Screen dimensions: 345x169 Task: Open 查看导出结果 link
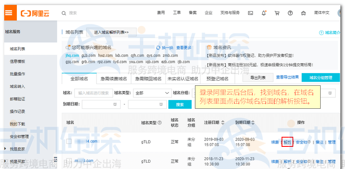click(287, 77)
